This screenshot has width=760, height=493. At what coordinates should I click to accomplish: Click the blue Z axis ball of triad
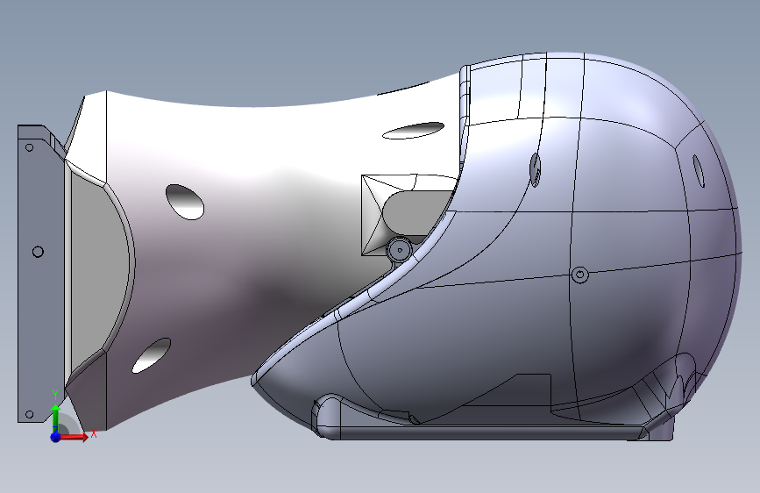(56, 437)
